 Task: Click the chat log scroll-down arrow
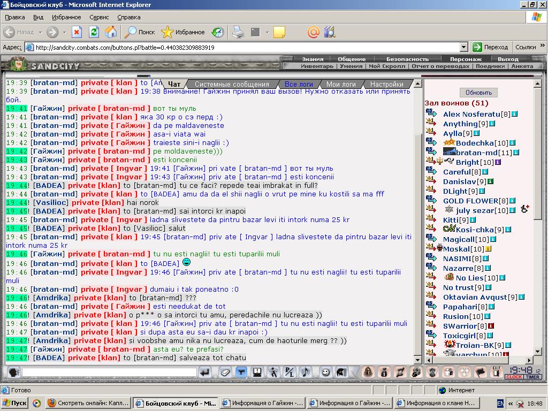[417, 360]
